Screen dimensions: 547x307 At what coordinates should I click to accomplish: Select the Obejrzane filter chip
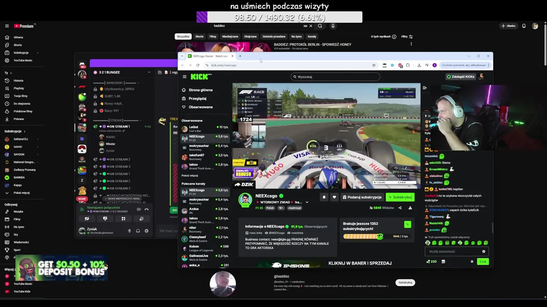pyautogui.click(x=250, y=37)
